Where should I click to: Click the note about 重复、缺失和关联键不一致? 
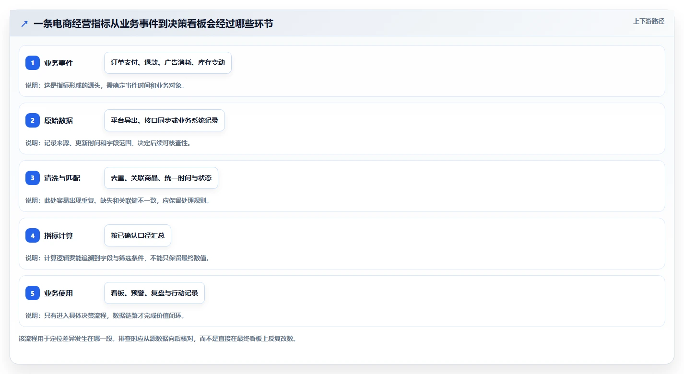(x=118, y=200)
